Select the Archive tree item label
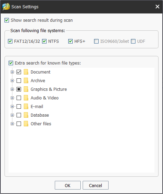The height and width of the screenshot is (194, 163). [38, 81]
